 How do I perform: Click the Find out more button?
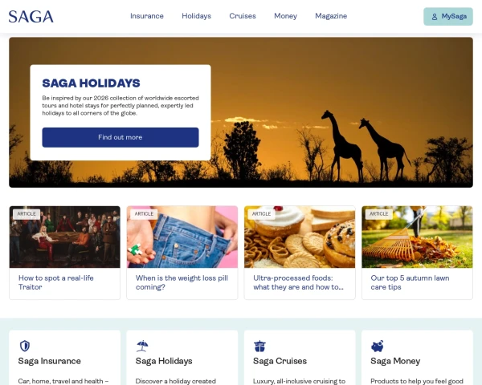[120, 137]
